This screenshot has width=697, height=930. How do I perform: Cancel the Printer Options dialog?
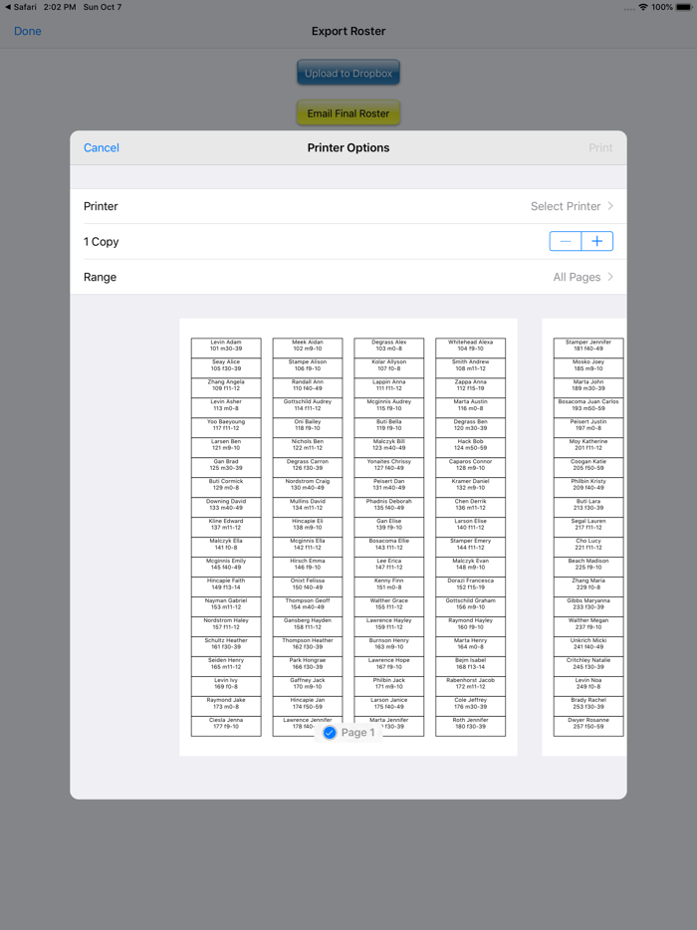click(x=102, y=147)
